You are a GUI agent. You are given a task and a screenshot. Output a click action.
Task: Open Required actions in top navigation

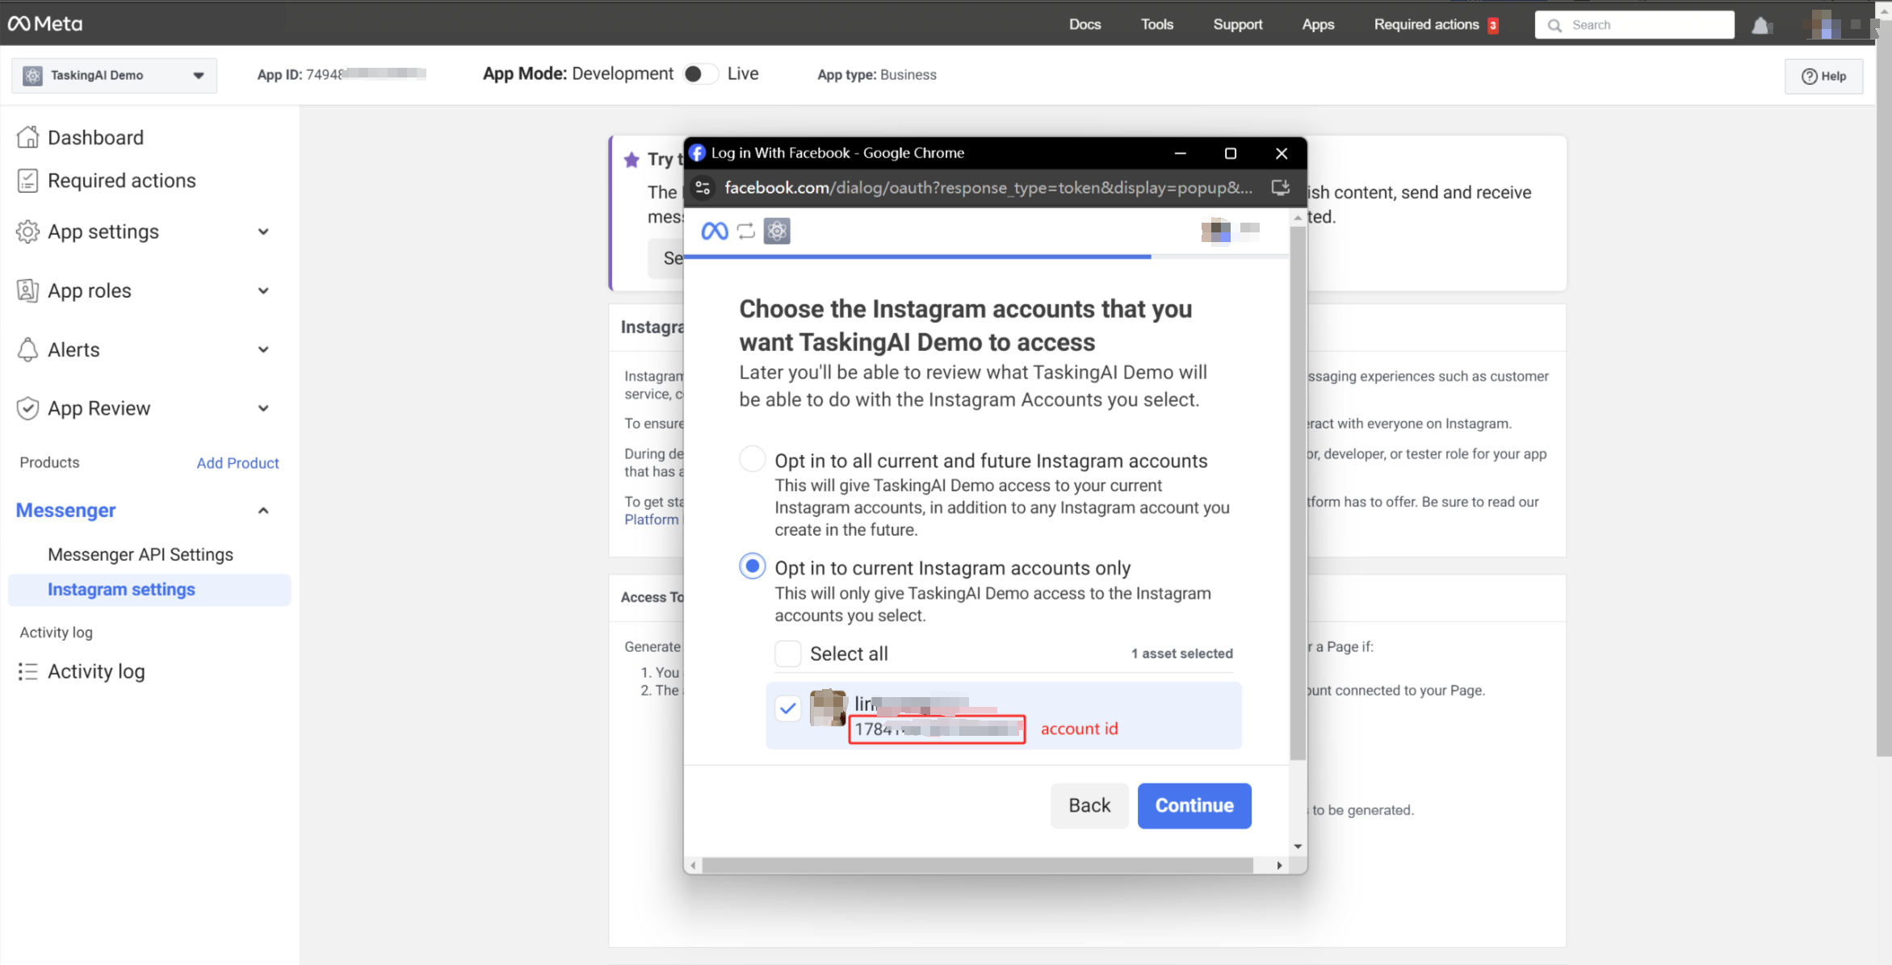coord(1426,24)
